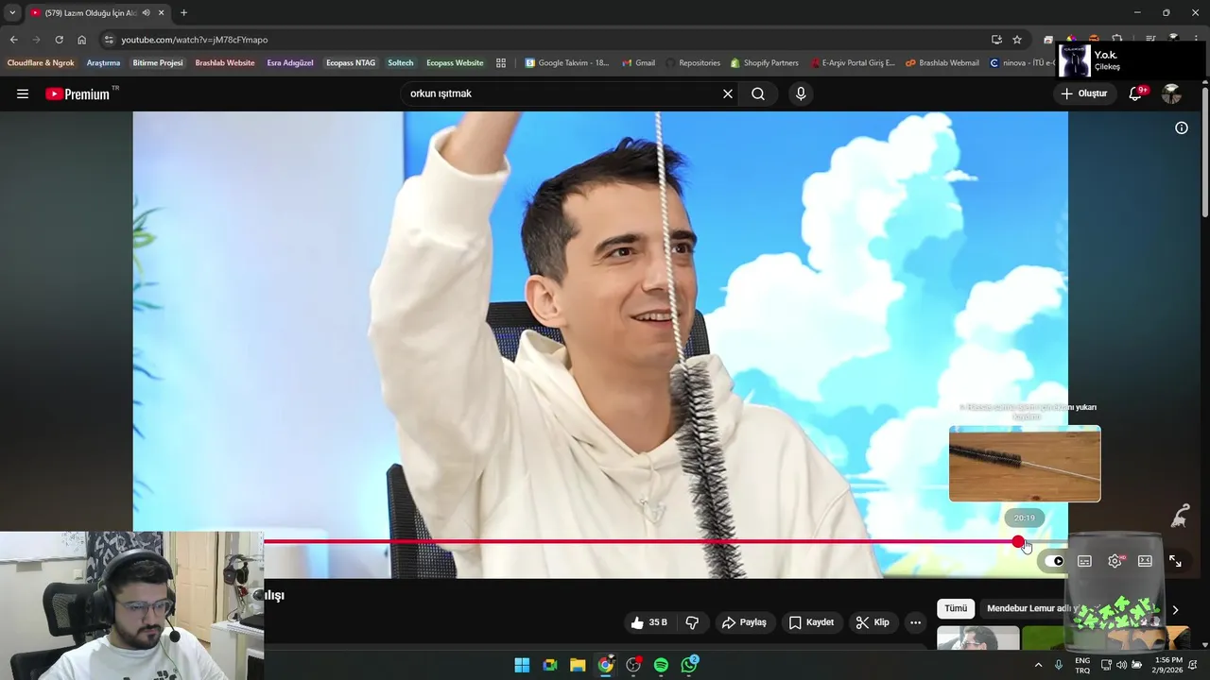
Task: Open the Araştırma bookmark folder
Action: [103, 63]
